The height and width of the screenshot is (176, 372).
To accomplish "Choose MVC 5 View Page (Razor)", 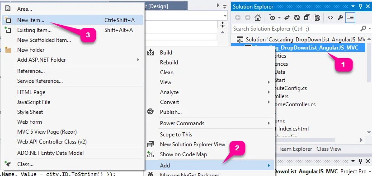I will click(x=72, y=132).
